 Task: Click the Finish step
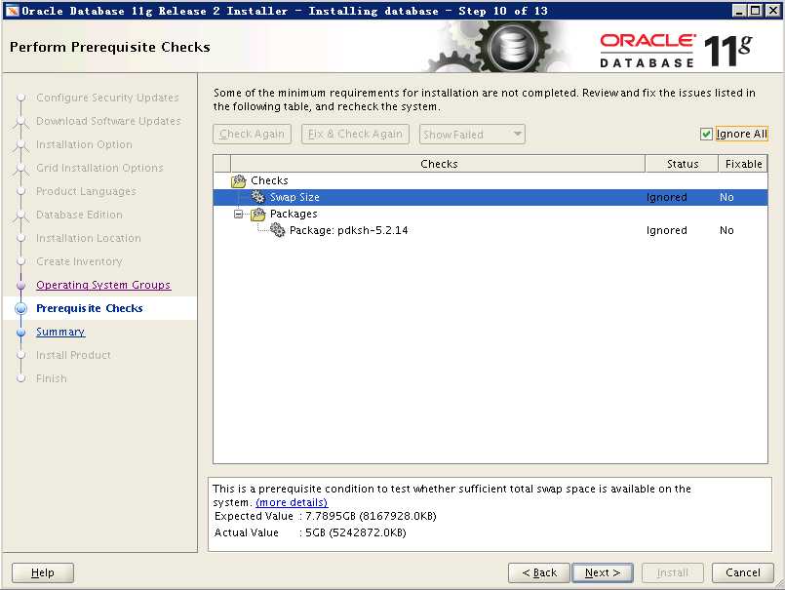point(51,378)
